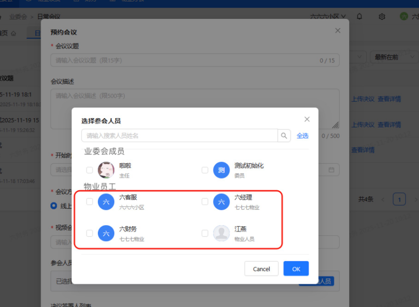Click 业委会 breadcrumb
419x307 pixels.
click(18, 16)
